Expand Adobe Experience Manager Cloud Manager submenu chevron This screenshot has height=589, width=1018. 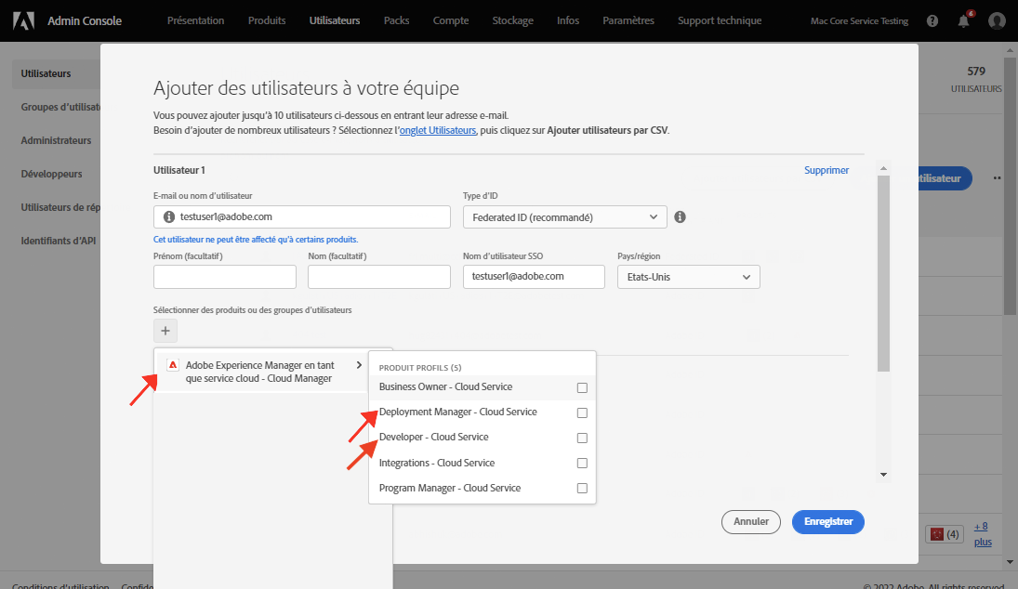click(x=359, y=365)
